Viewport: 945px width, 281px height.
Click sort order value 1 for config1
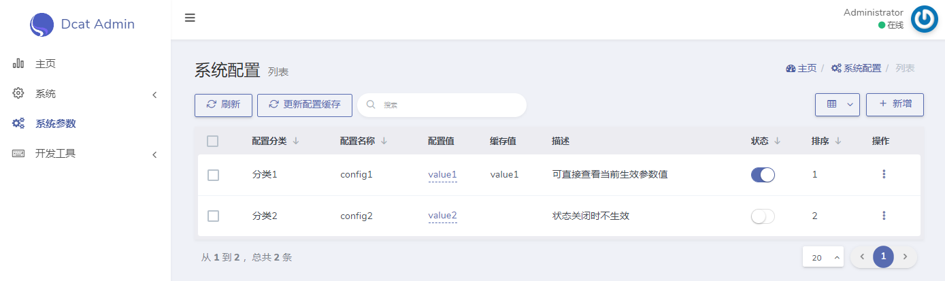coord(814,175)
